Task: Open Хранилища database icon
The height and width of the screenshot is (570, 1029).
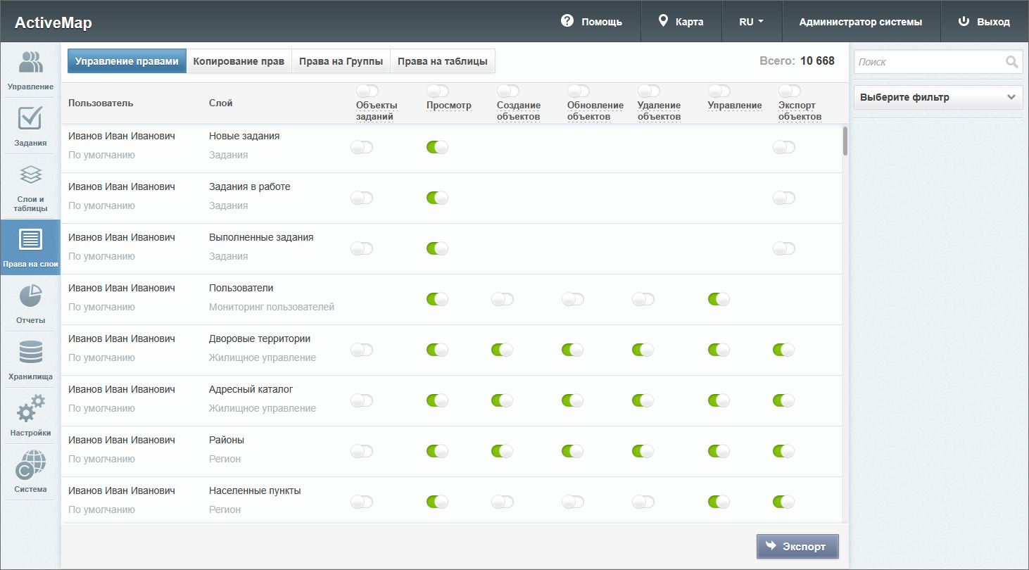Action: coord(30,353)
